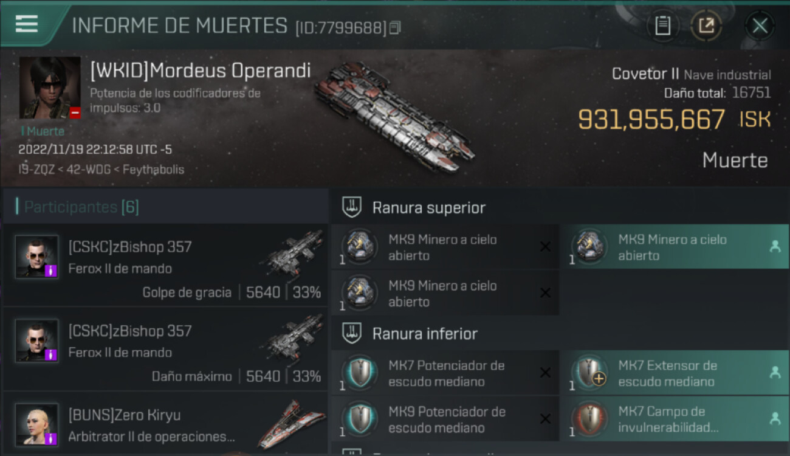Share the kill report externally

pos(706,26)
